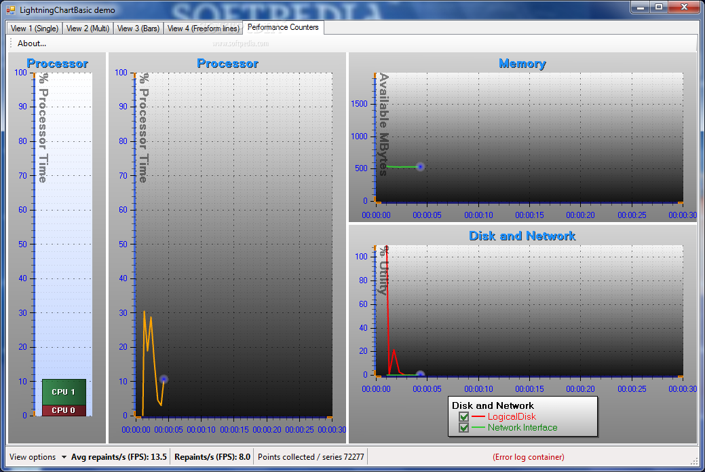The width and height of the screenshot is (705, 472).
Task: Toggle the Network Interface series checkbox
Action: [463, 427]
